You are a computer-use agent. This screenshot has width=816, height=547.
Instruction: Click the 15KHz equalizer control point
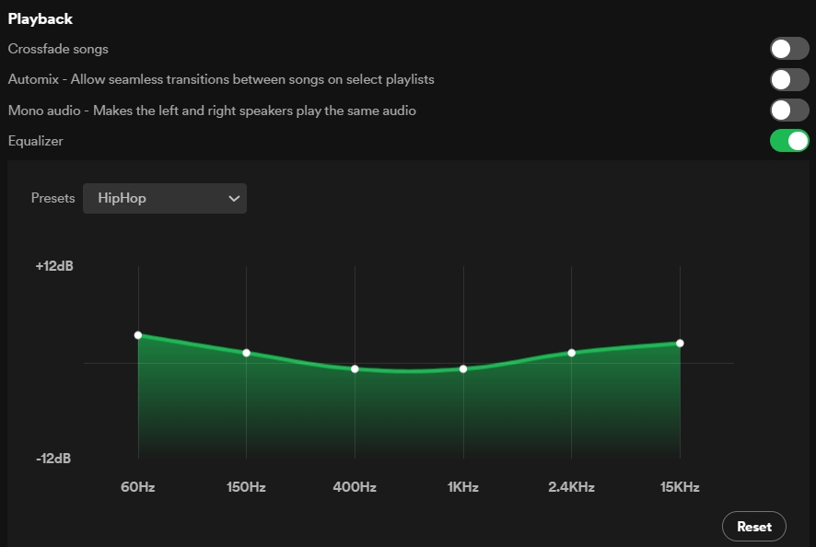[x=680, y=343]
